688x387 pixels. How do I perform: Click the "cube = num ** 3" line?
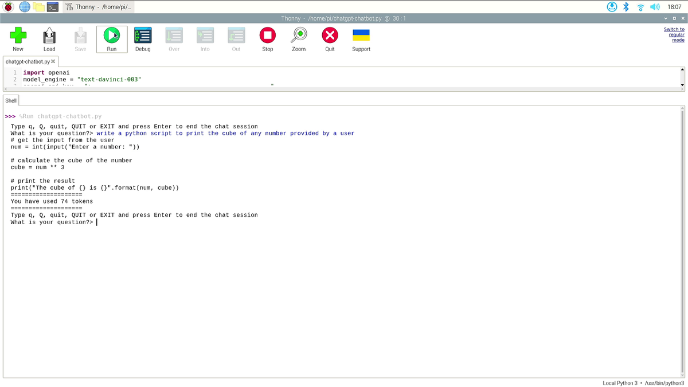(37, 167)
